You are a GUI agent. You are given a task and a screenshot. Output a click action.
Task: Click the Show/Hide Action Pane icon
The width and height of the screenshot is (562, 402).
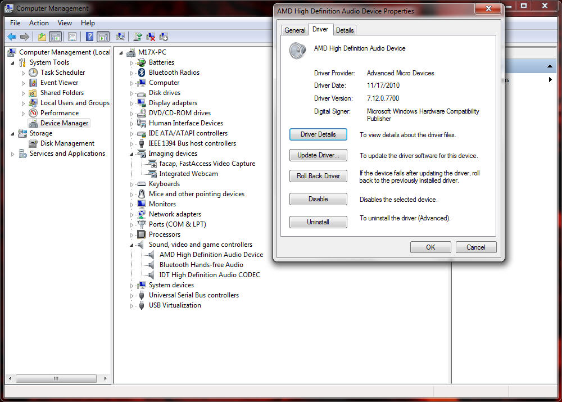103,37
